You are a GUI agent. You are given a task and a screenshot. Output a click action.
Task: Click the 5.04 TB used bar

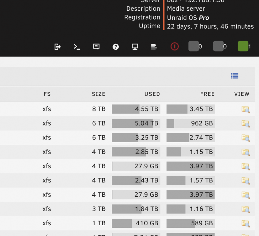click(x=136, y=123)
